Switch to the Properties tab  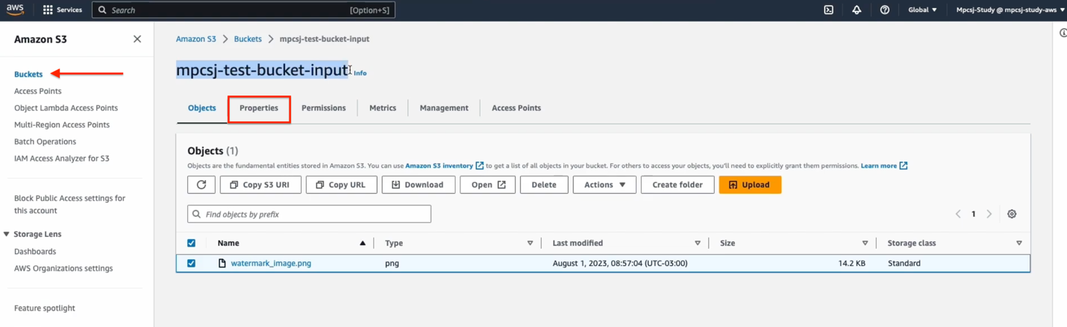[x=259, y=108]
